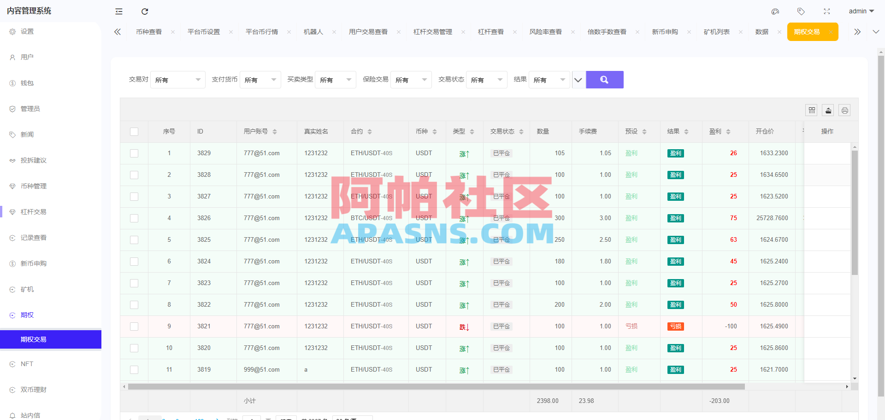885x420 pixels.
Task: Click the tag icon in top bar
Action: [x=801, y=11]
